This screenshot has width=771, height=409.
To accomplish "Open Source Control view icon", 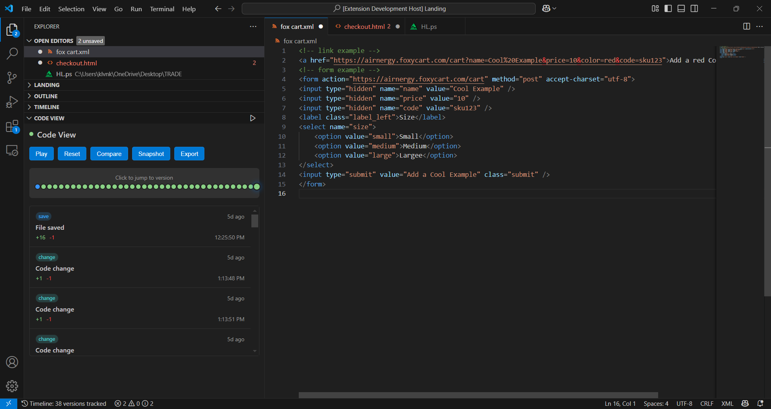I will coord(12,78).
